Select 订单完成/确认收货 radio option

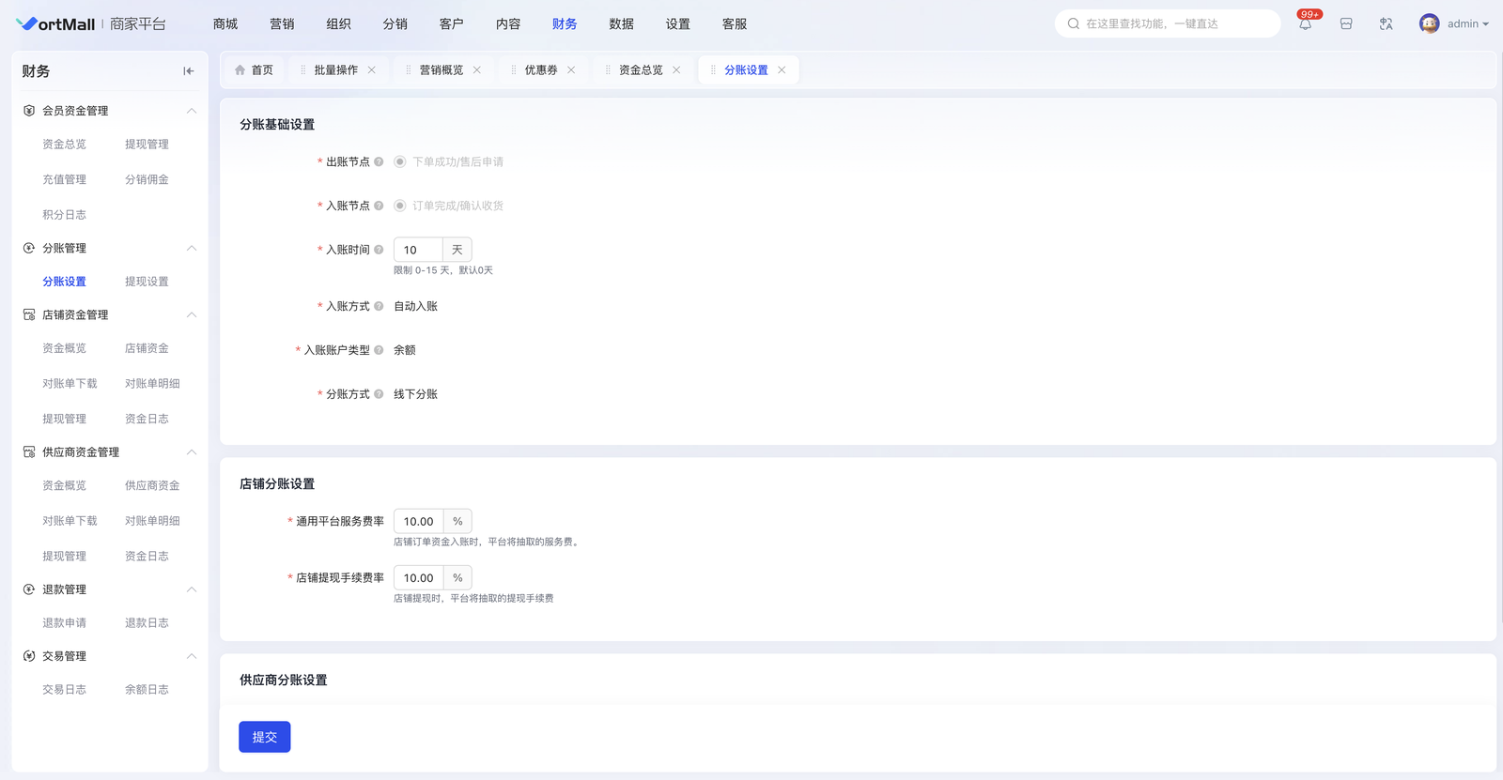tap(400, 206)
